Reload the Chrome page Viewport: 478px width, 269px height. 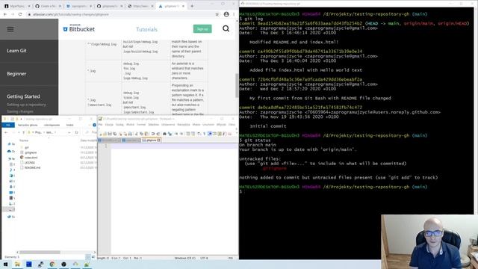[20, 14]
